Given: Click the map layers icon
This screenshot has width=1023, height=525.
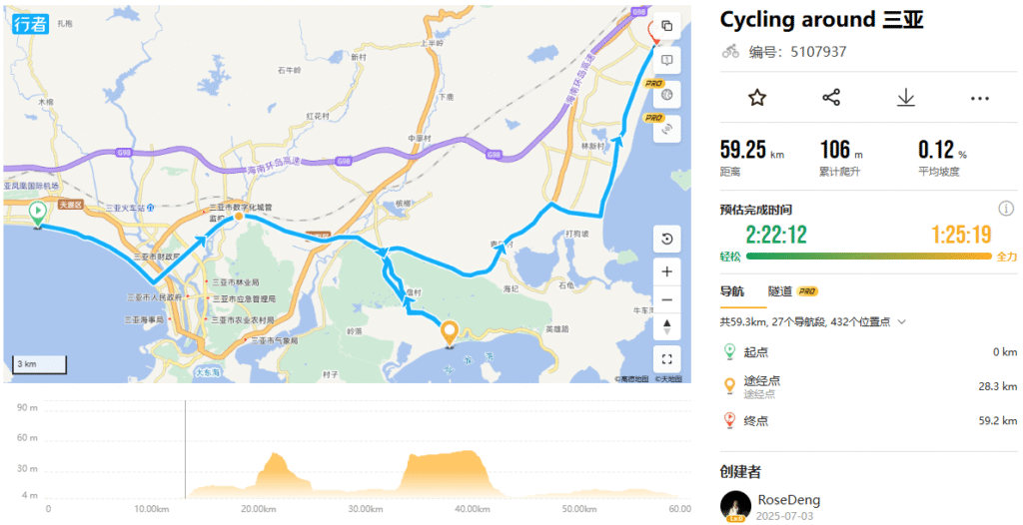Looking at the screenshot, I should coord(667,27).
